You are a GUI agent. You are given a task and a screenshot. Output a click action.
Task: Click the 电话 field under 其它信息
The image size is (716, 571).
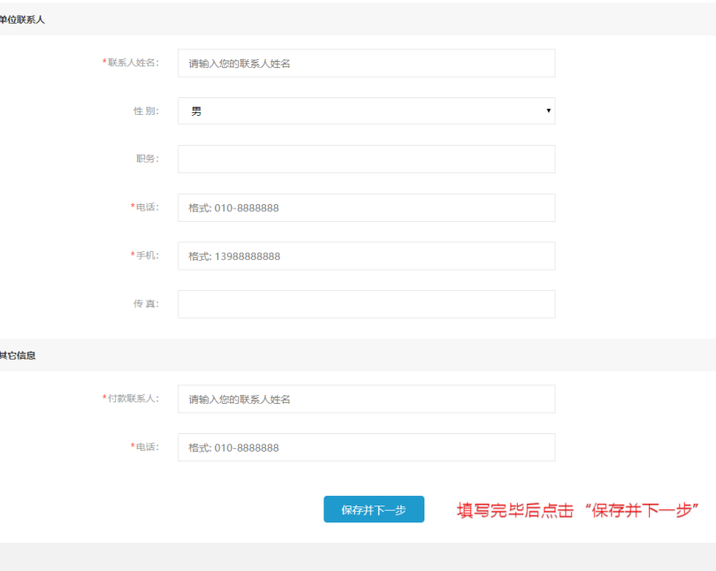pos(366,447)
